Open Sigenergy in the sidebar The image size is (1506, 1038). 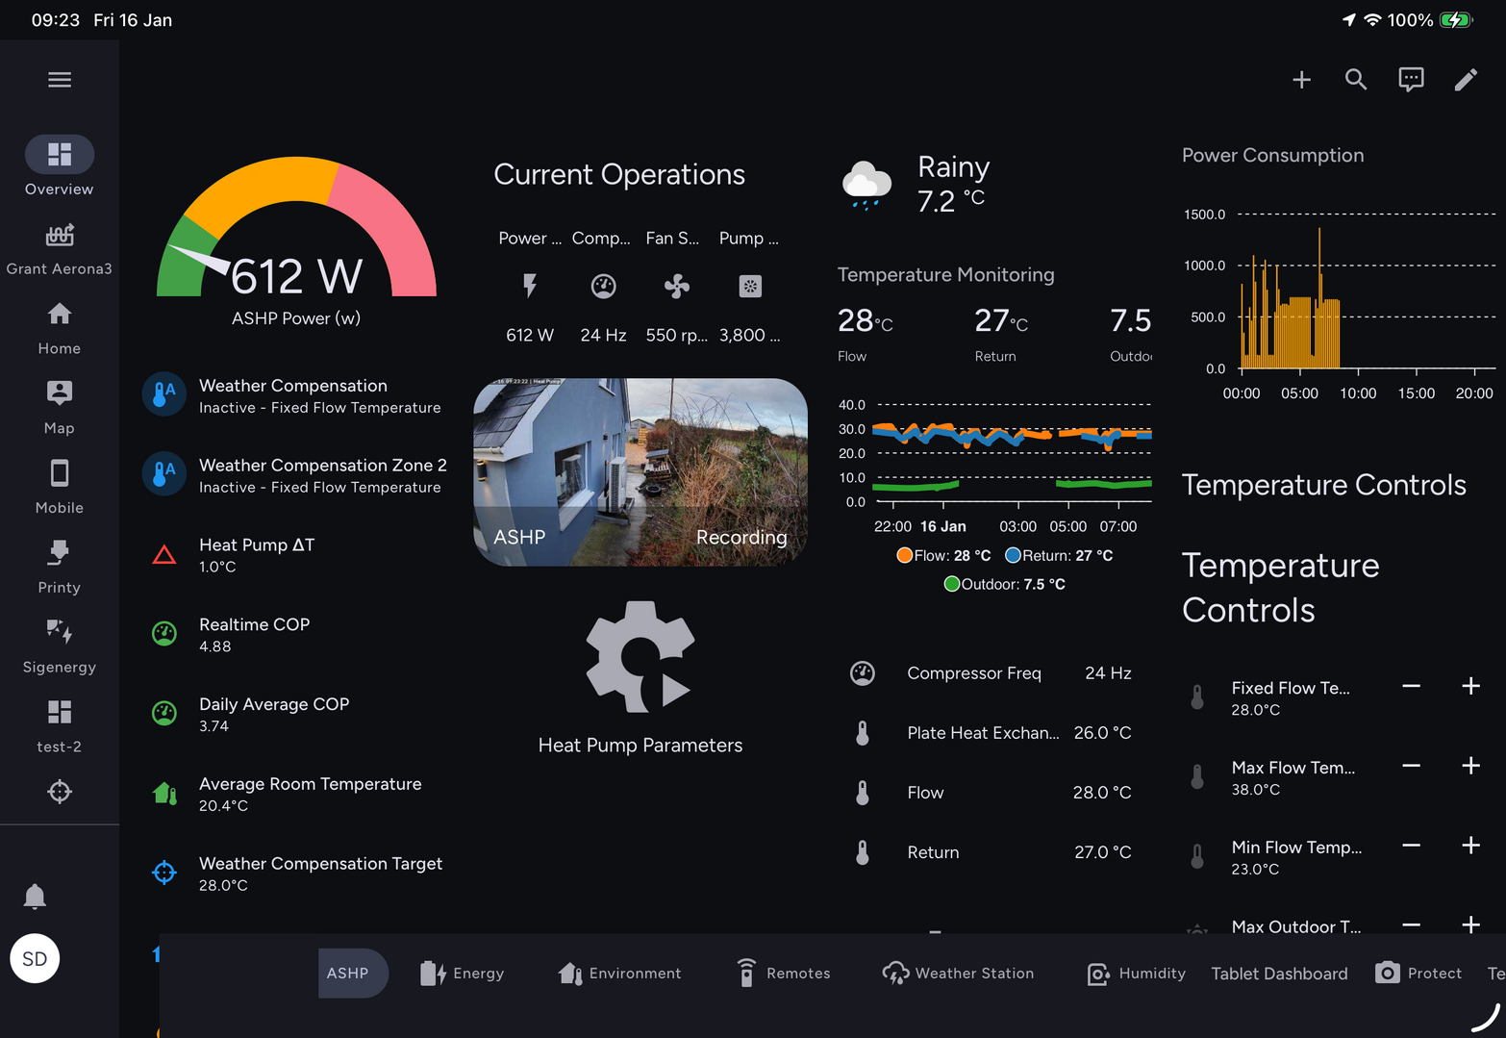point(60,646)
